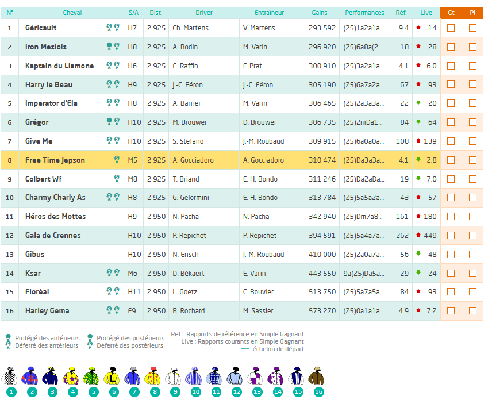Click the checkered silk icon for horse 1
The height and width of the screenshot is (415, 492).
11,376
